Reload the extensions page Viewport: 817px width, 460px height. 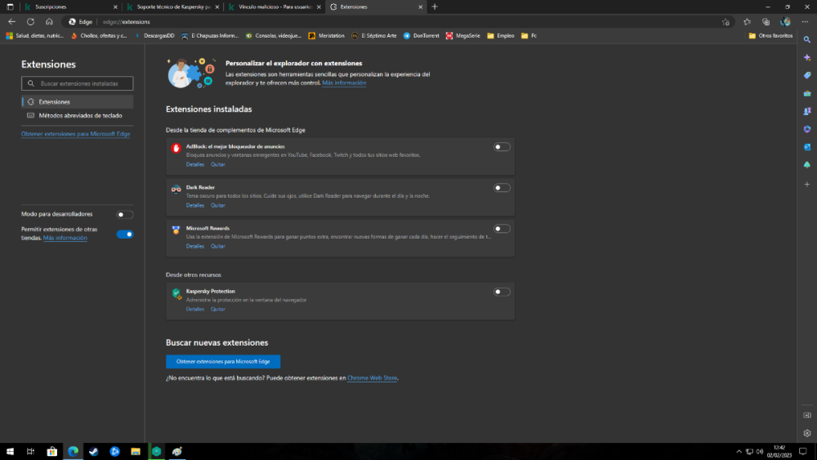click(31, 22)
